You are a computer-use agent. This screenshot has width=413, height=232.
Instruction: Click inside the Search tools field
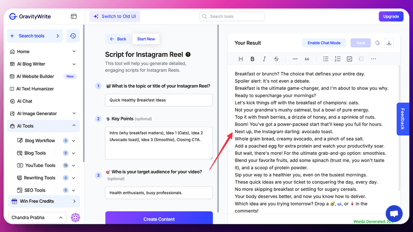232,16
